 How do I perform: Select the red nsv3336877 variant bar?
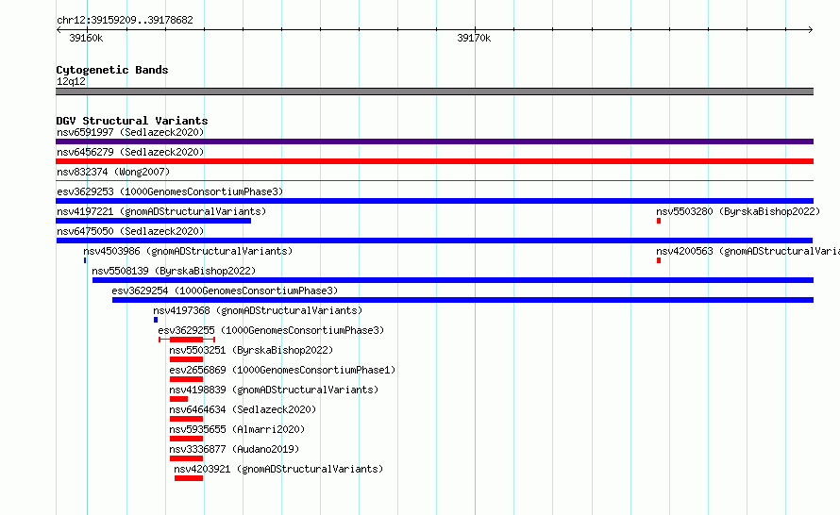click(187, 458)
